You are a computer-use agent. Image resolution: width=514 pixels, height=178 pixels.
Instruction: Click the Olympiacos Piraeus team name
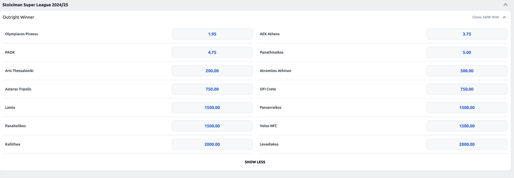click(x=22, y=34)
